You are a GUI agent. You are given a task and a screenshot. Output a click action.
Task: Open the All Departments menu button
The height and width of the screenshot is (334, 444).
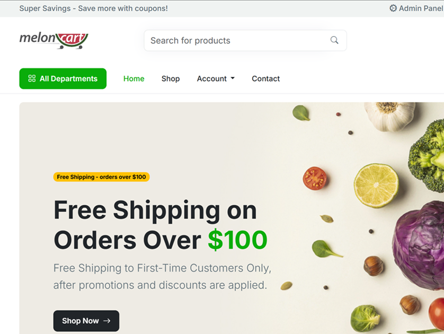(63, 78)
